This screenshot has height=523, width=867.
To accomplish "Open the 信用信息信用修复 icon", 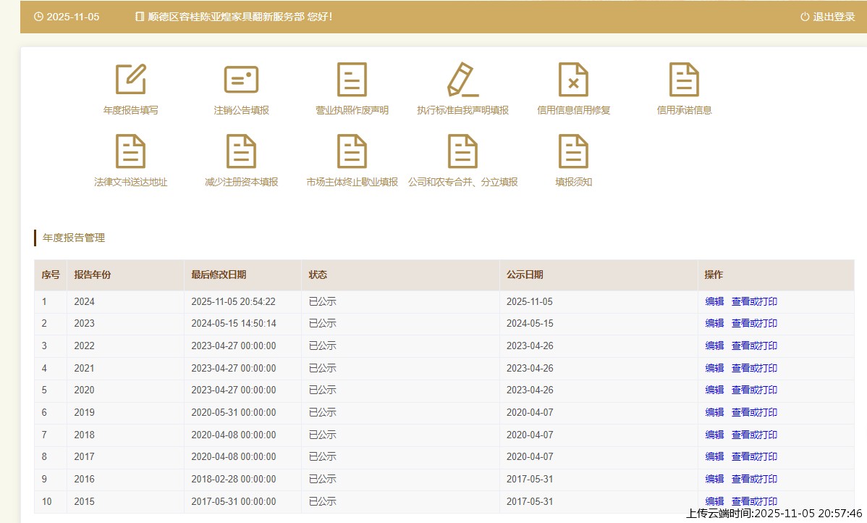I will [x=573, y=80].
